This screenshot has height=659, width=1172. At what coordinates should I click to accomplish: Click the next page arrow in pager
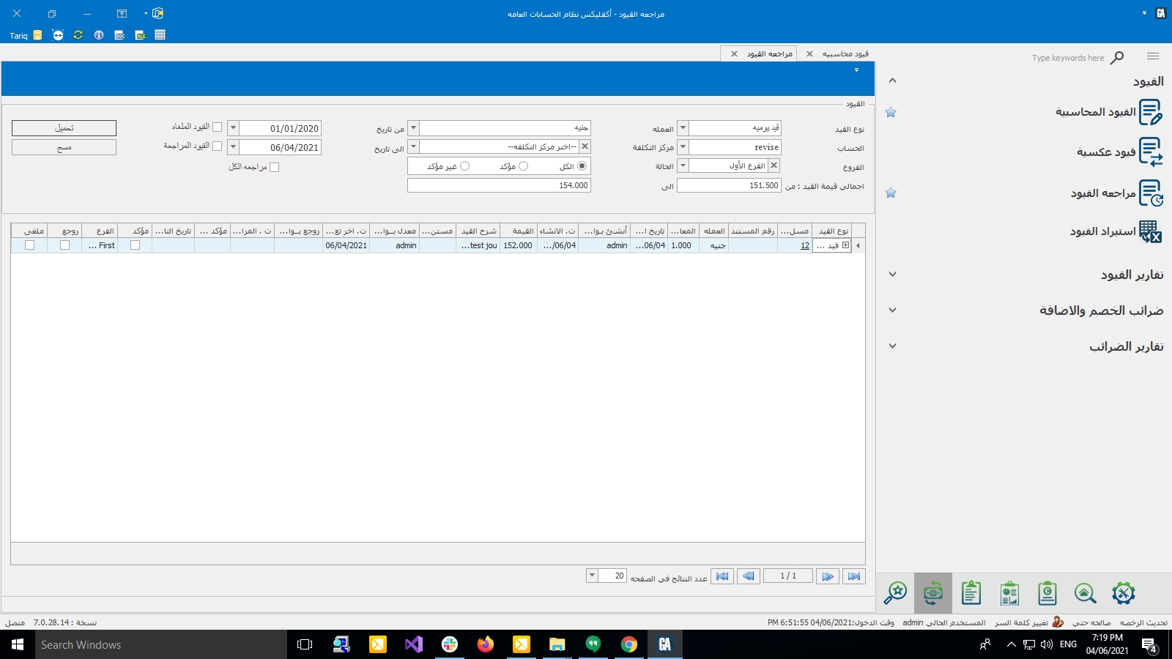[828, 576]
